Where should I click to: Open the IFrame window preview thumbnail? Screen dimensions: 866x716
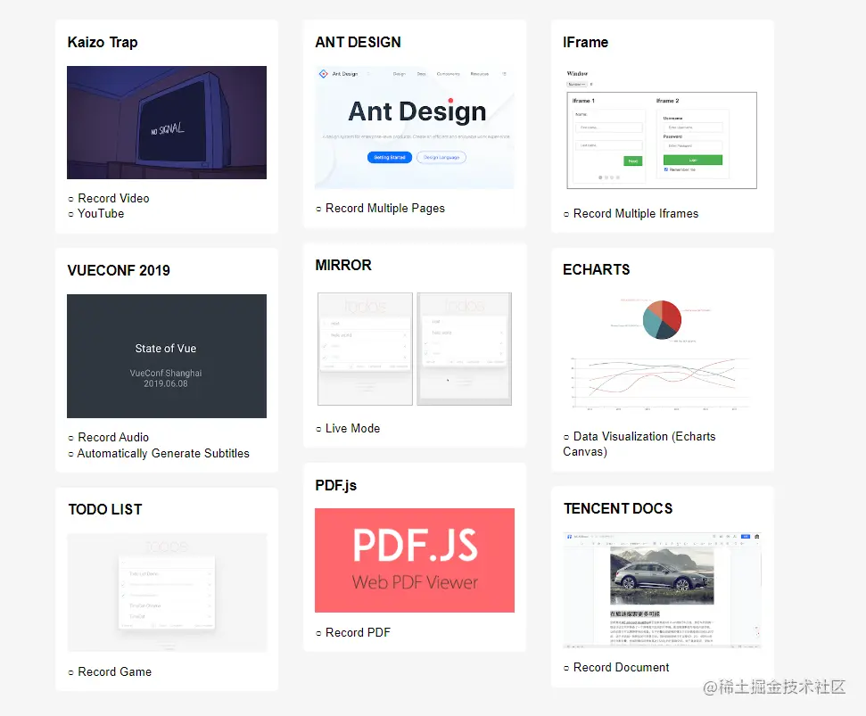pyautogui.click(x=662, y=128)
